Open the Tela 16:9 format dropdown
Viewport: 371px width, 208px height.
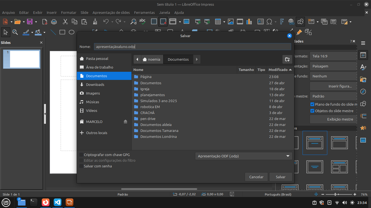coord(333,56)
